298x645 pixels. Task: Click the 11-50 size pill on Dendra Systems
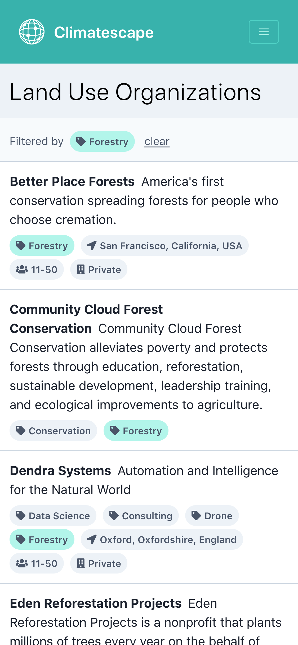point(37,563)
